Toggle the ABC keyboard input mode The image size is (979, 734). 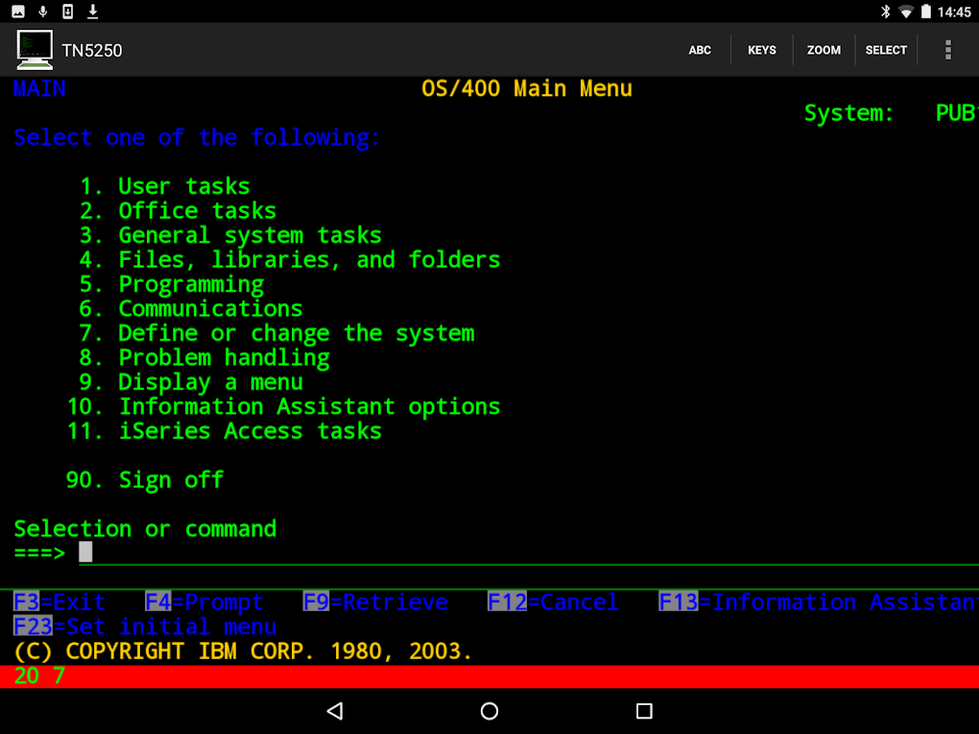coord(700,49)
